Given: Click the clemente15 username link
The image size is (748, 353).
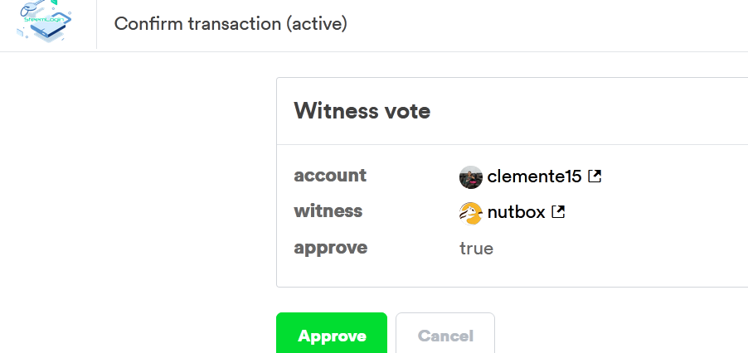Looking at the screenshot, I should [x=534, y=176].
